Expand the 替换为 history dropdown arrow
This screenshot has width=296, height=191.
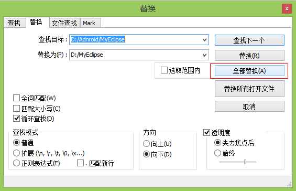pos(204,55)
